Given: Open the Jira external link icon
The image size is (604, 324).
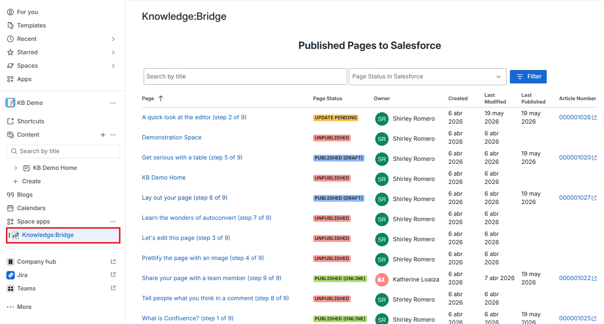Looking at the screenshot, I should pyautogui.click(x=113, y=275).
